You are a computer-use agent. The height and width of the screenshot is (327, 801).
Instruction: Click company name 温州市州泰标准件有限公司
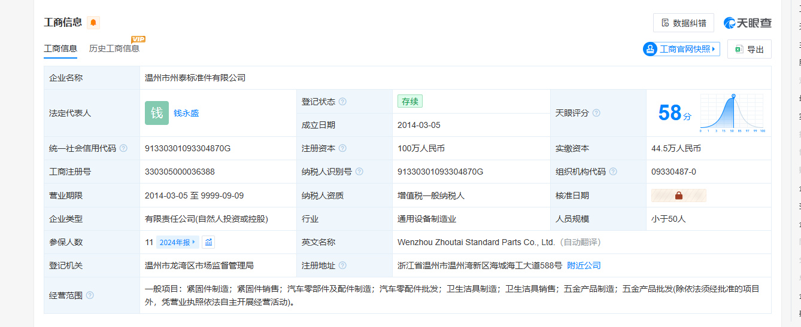click(x=195, y=78)
